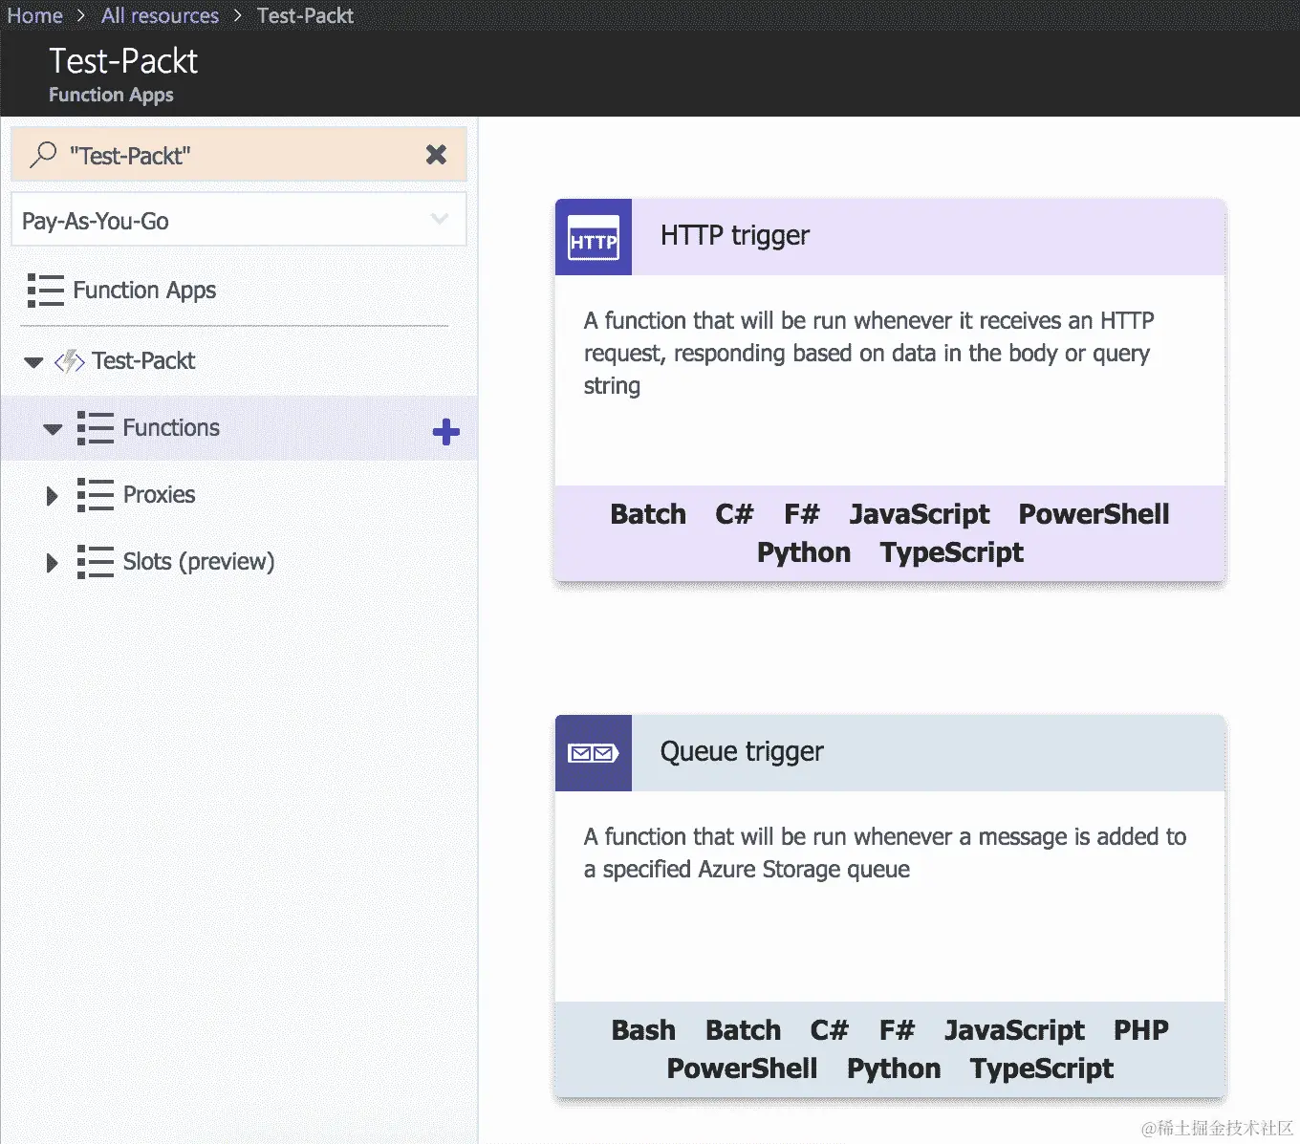
Task: Collapse the Test-Packt app node
Action: (33, 362)
